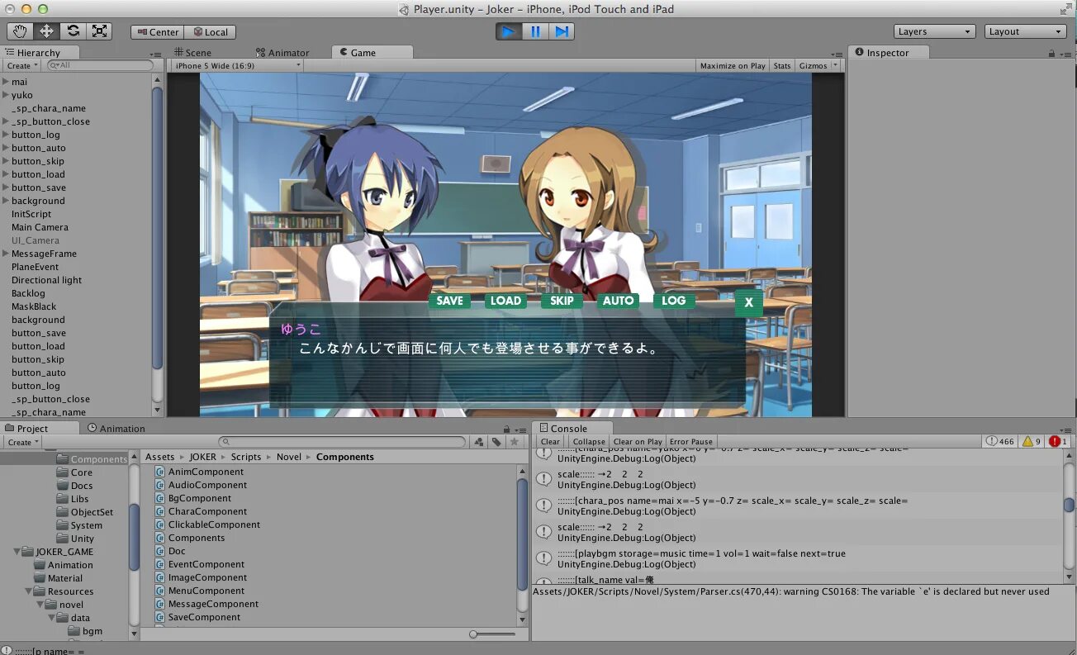
Task: Click the search by type icon in Project
Action: point(479,442)
